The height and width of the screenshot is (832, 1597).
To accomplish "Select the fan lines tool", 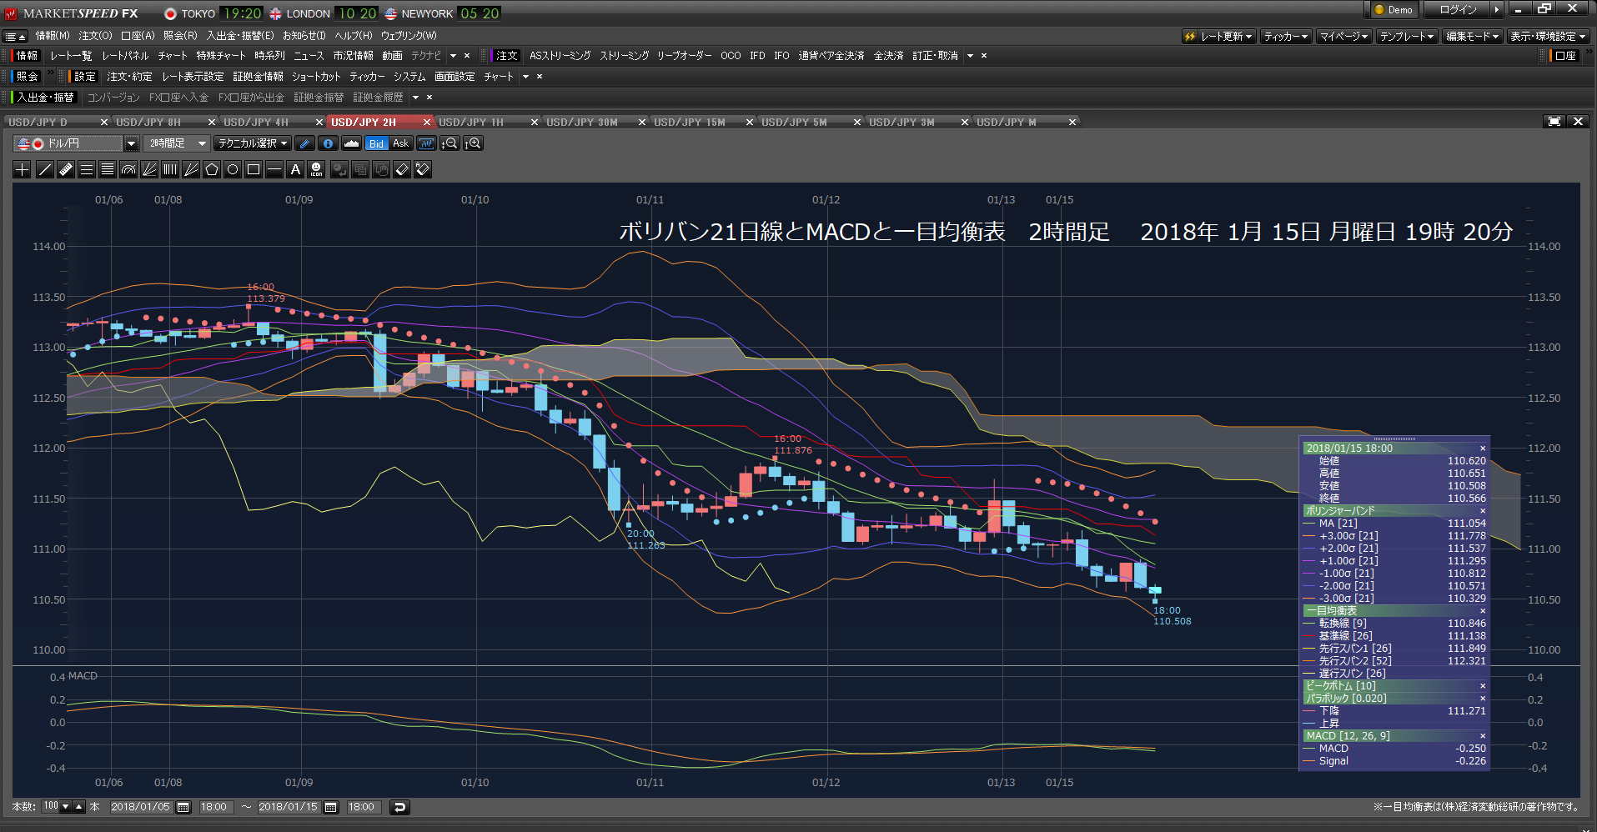I will [148, 169].
